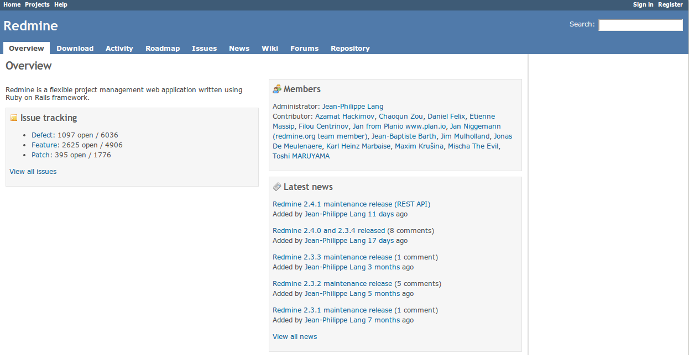Click the 7 months timestamp link
This screenshot has width=689, height=355.
tap(384, 320)
